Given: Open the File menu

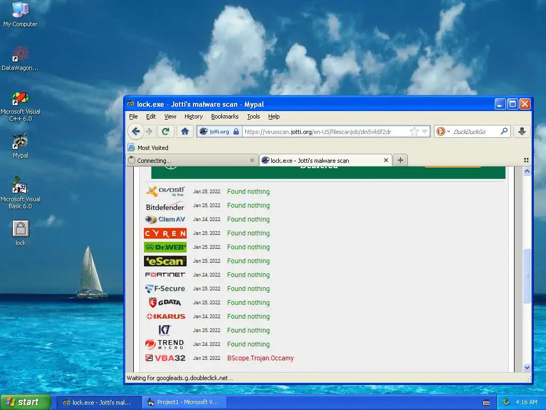Looking at the screenshot, I should click(133, 116).
